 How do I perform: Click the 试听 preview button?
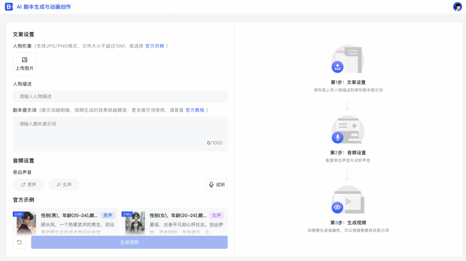click(217, 185)
